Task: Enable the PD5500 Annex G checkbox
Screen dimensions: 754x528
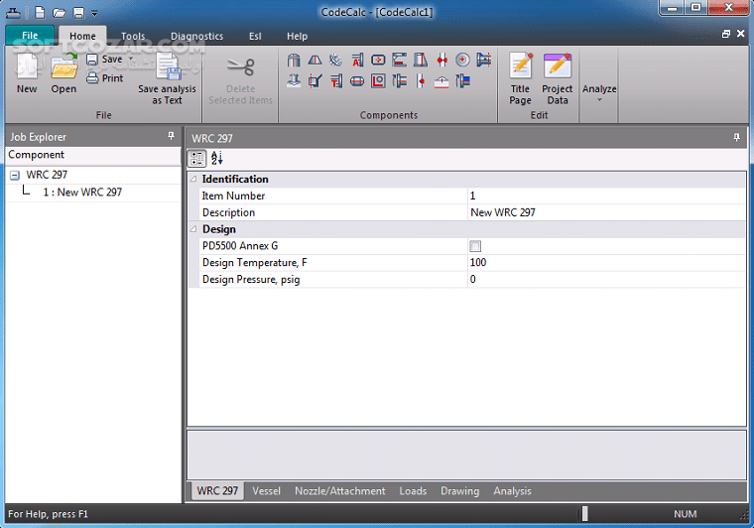Action: pyautogui.click(x=475, y=246)
